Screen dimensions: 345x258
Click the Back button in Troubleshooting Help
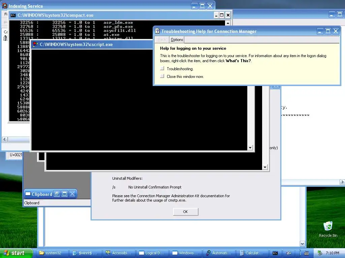click(x=162, y=40)
